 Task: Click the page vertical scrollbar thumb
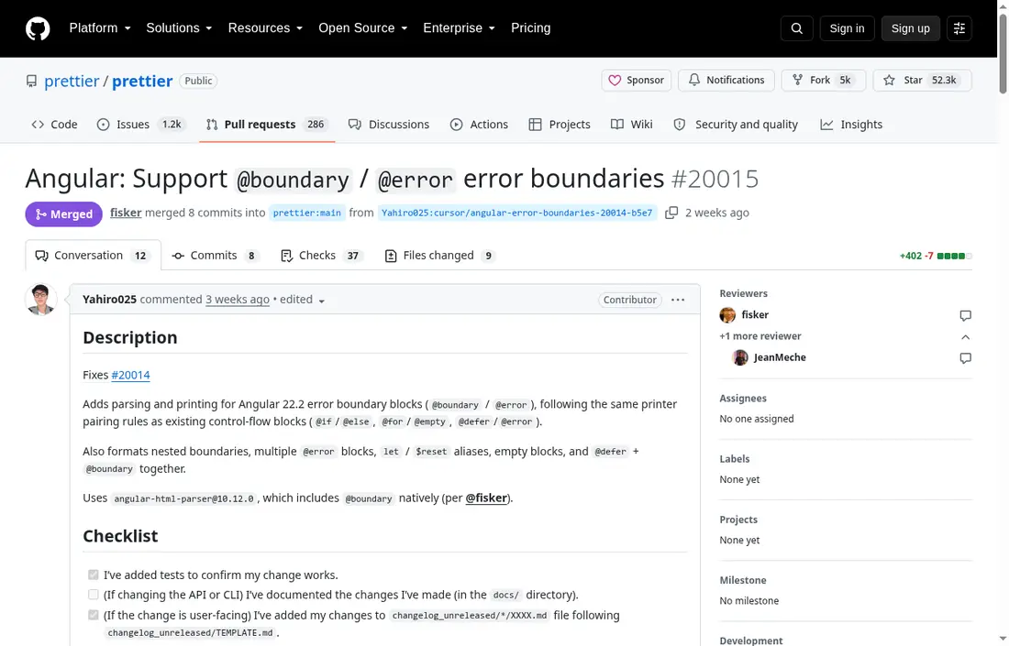1003,55
